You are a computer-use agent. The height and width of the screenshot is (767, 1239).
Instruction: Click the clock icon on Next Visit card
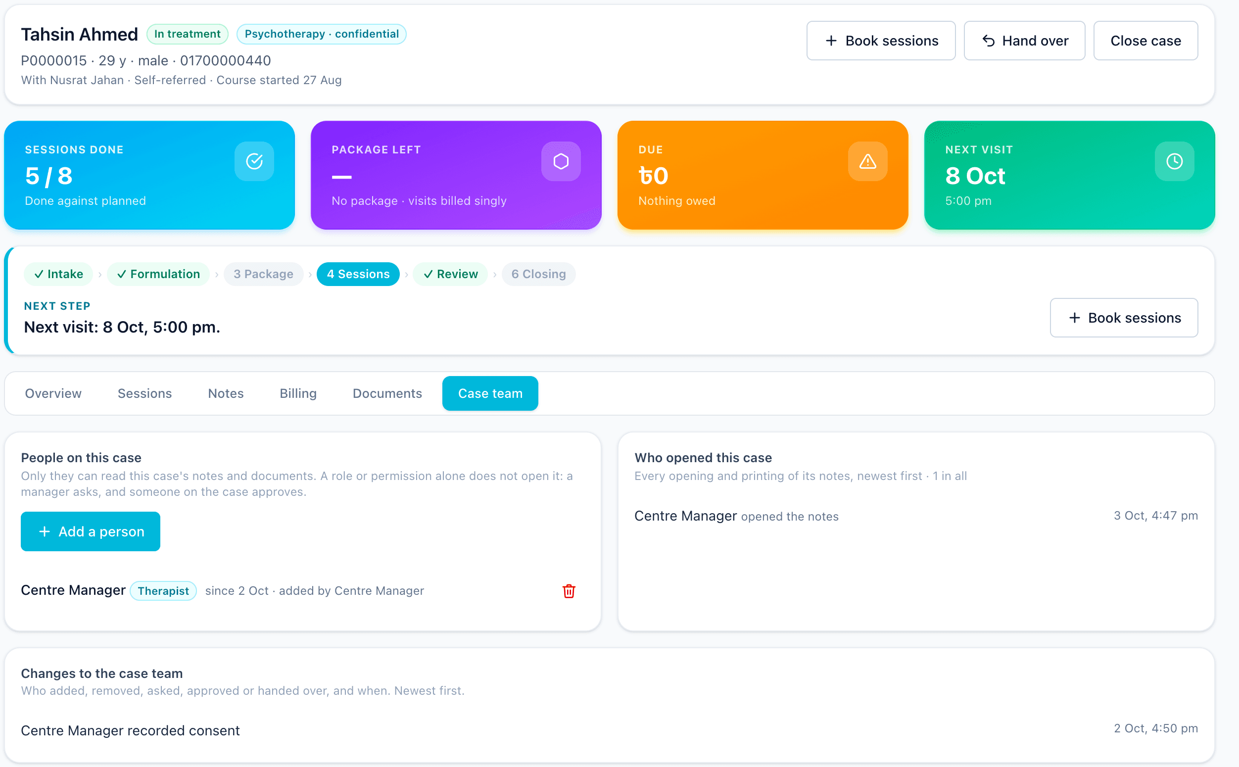1175,161
